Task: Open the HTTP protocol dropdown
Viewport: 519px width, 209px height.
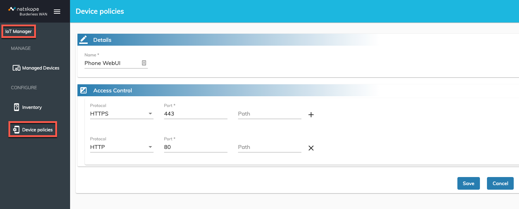Action: pos(122,147)
